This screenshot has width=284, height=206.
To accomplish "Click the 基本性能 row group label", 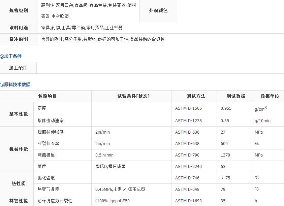I will 18,114.
